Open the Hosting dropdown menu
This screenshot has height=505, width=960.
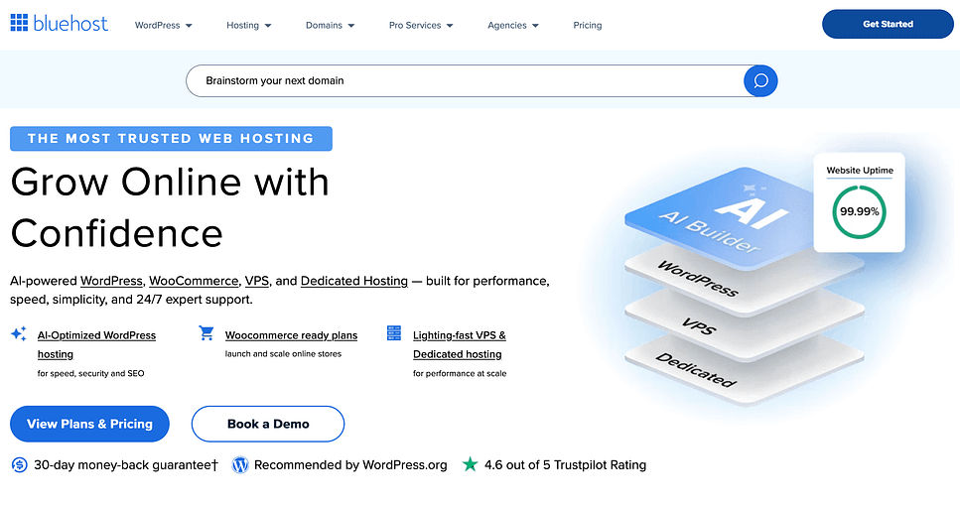[x=249, y=25]
